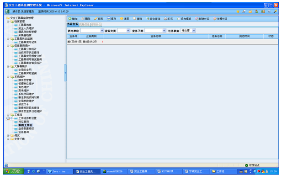
Task: Open 工器具使用记录 in the tree
Action: tap(27, 42)
